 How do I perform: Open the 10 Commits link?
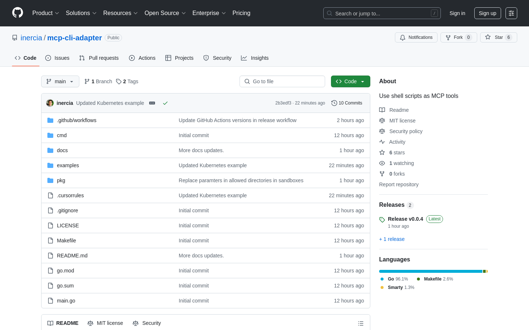tap(347, 103)
